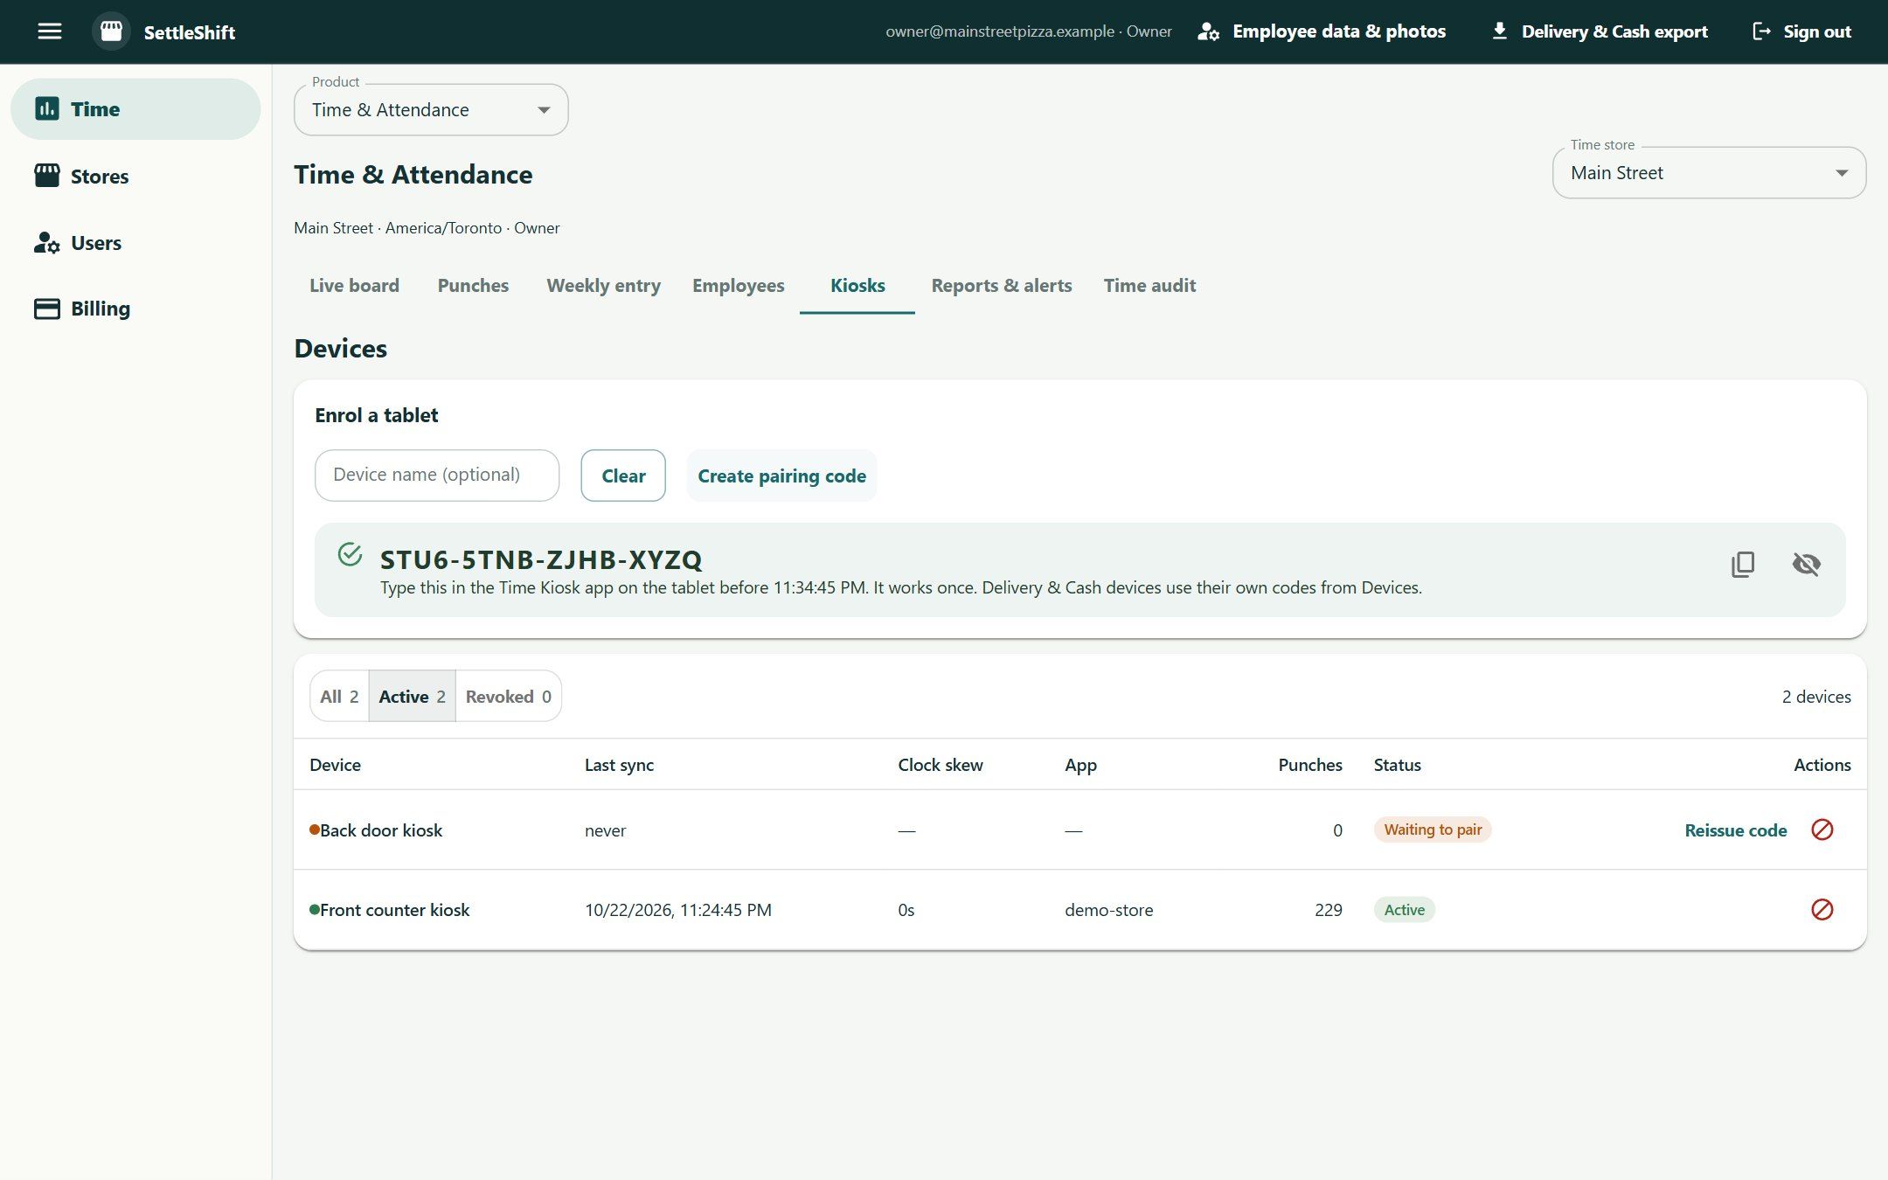Screen dimensions: 1888x1180
Task: Revoke the Front counter kiosk device
Action: (1822, 909)
